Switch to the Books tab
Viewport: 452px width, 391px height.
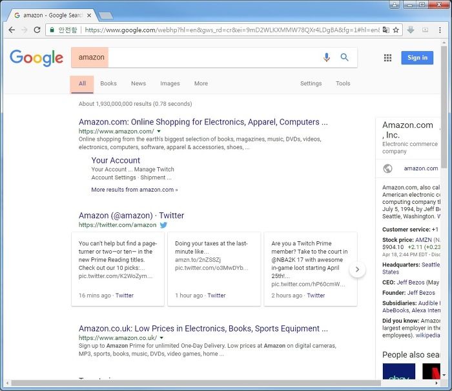click(108, 84)
